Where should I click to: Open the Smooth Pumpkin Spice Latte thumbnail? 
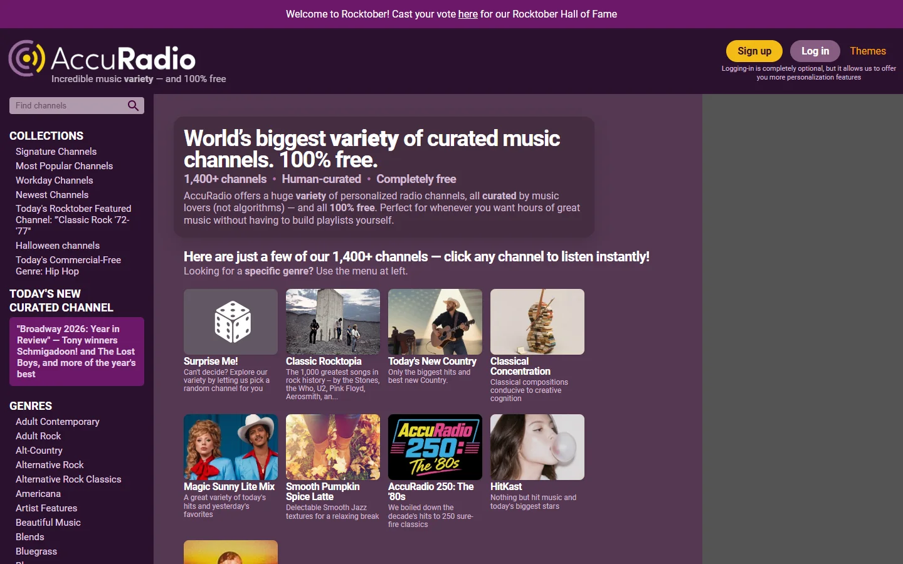pyautogui.click(x=333, y=447)
